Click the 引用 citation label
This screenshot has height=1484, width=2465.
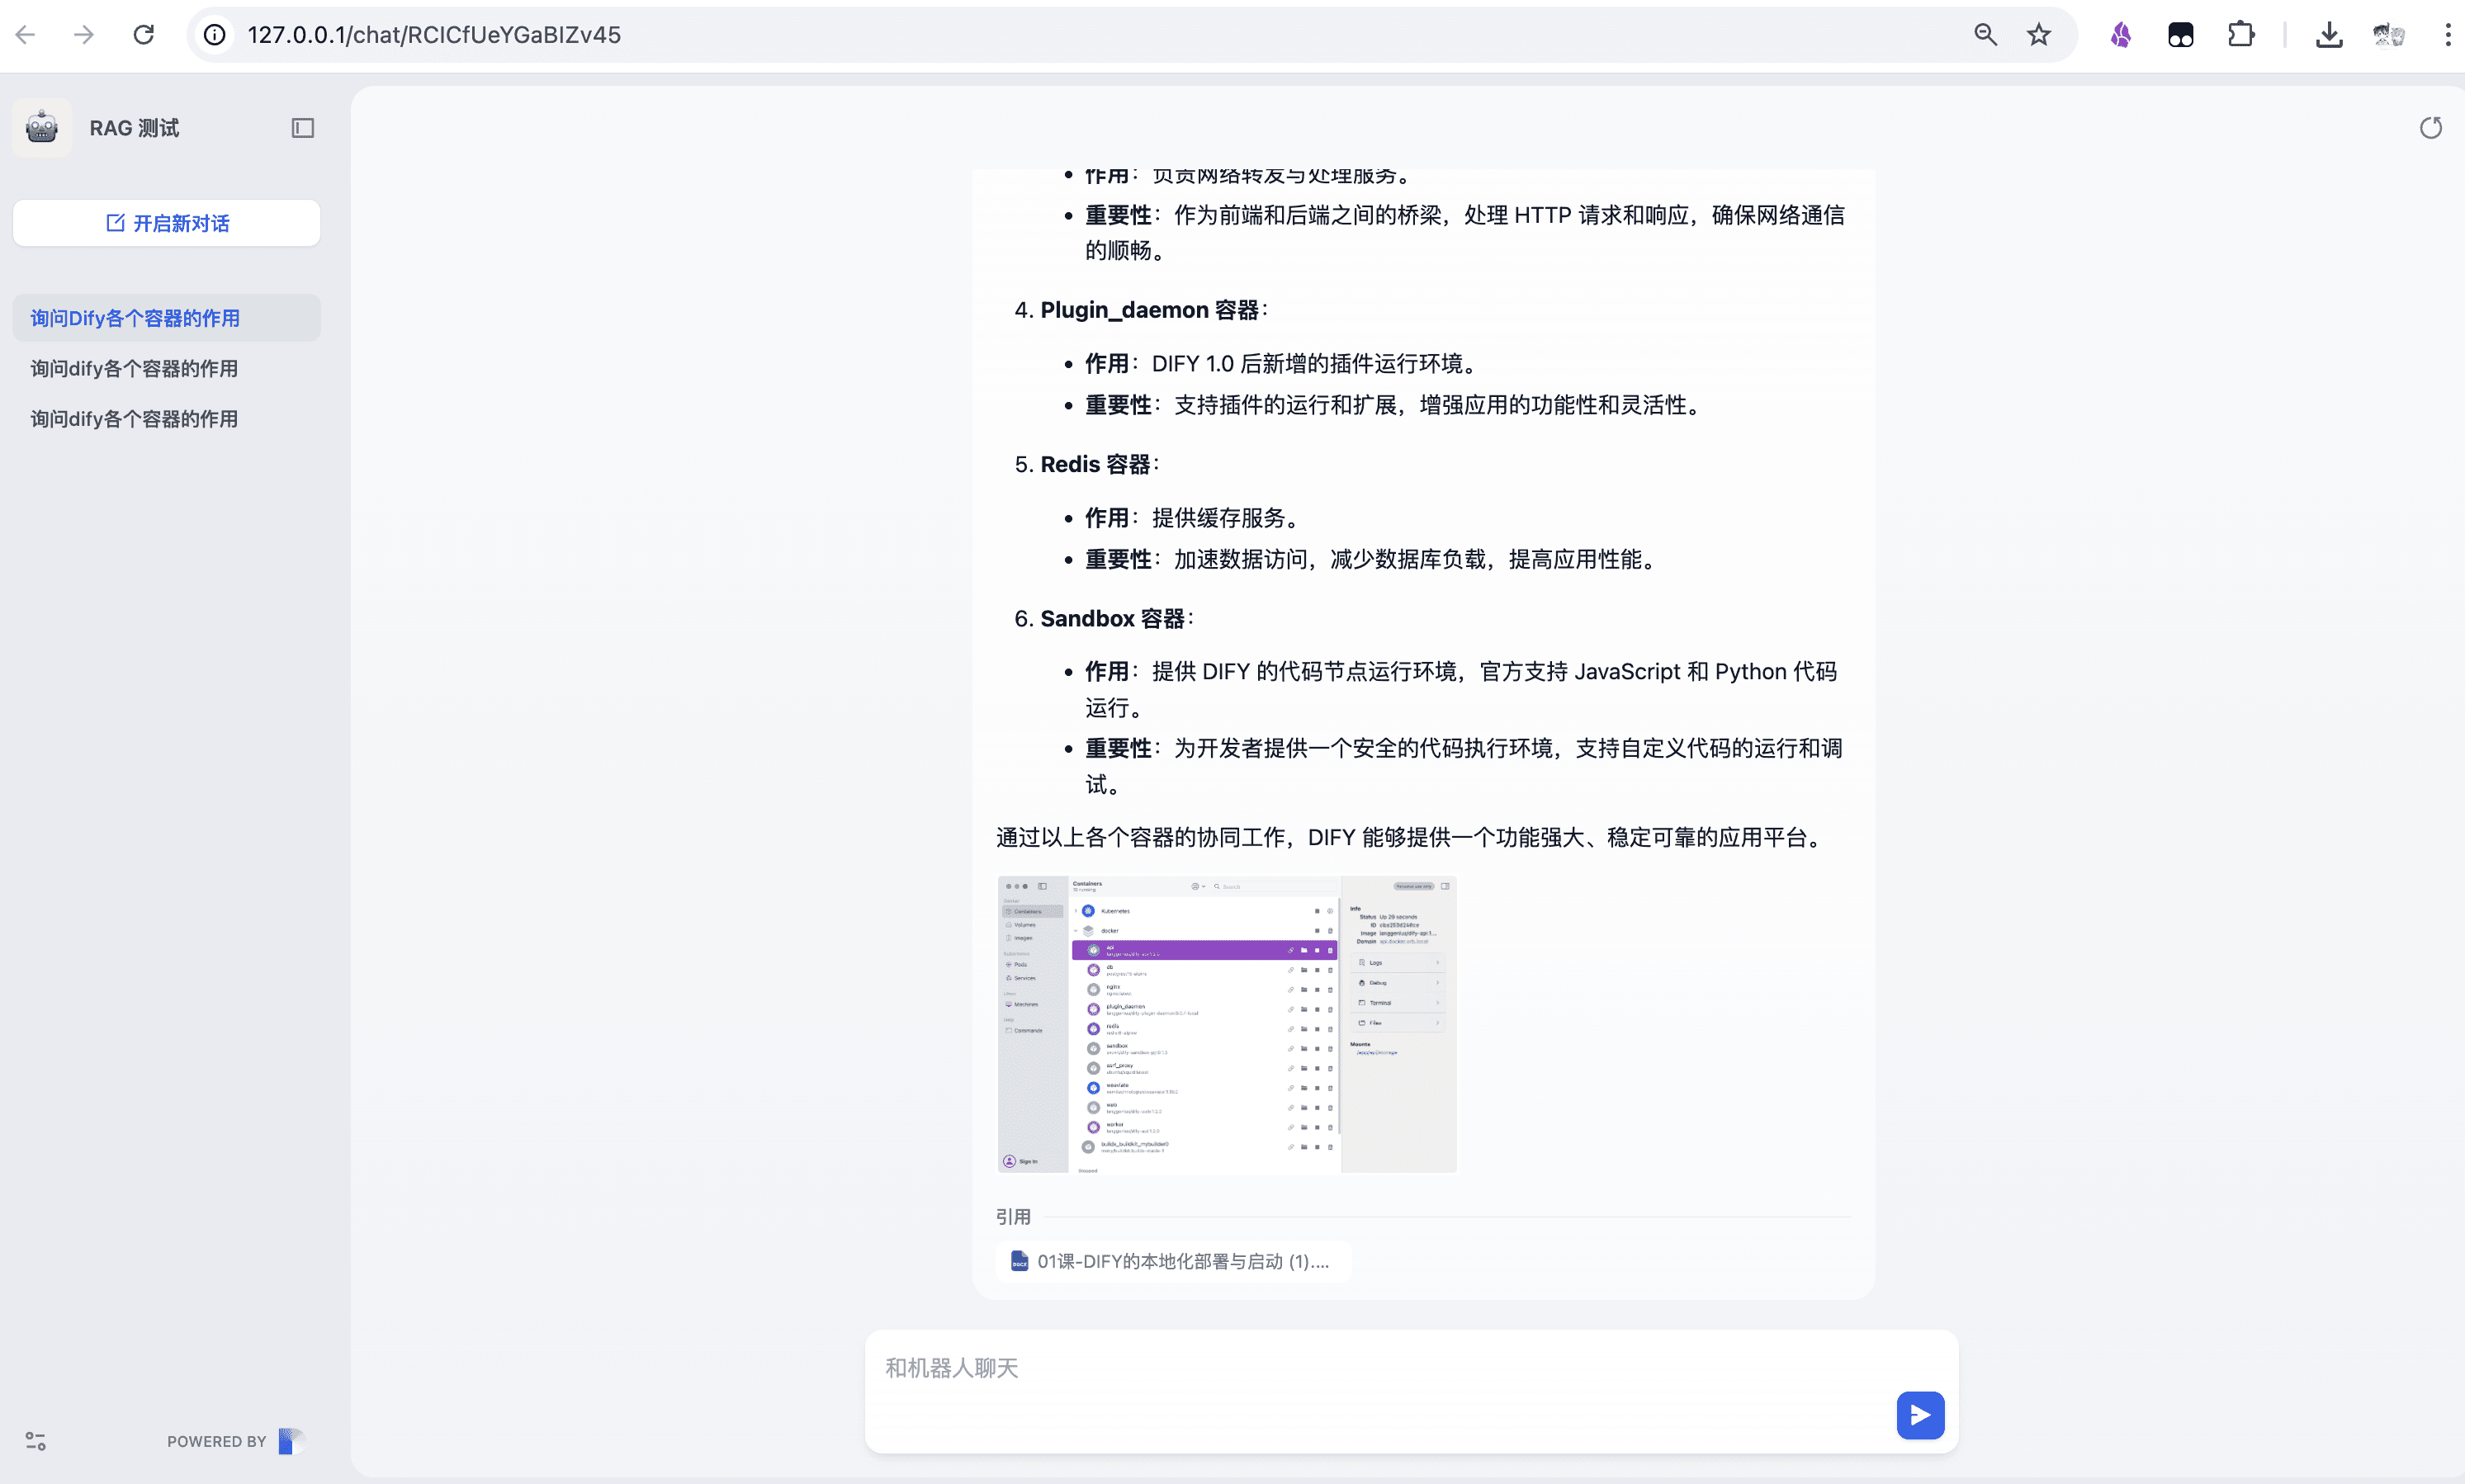[1013, 1217]
